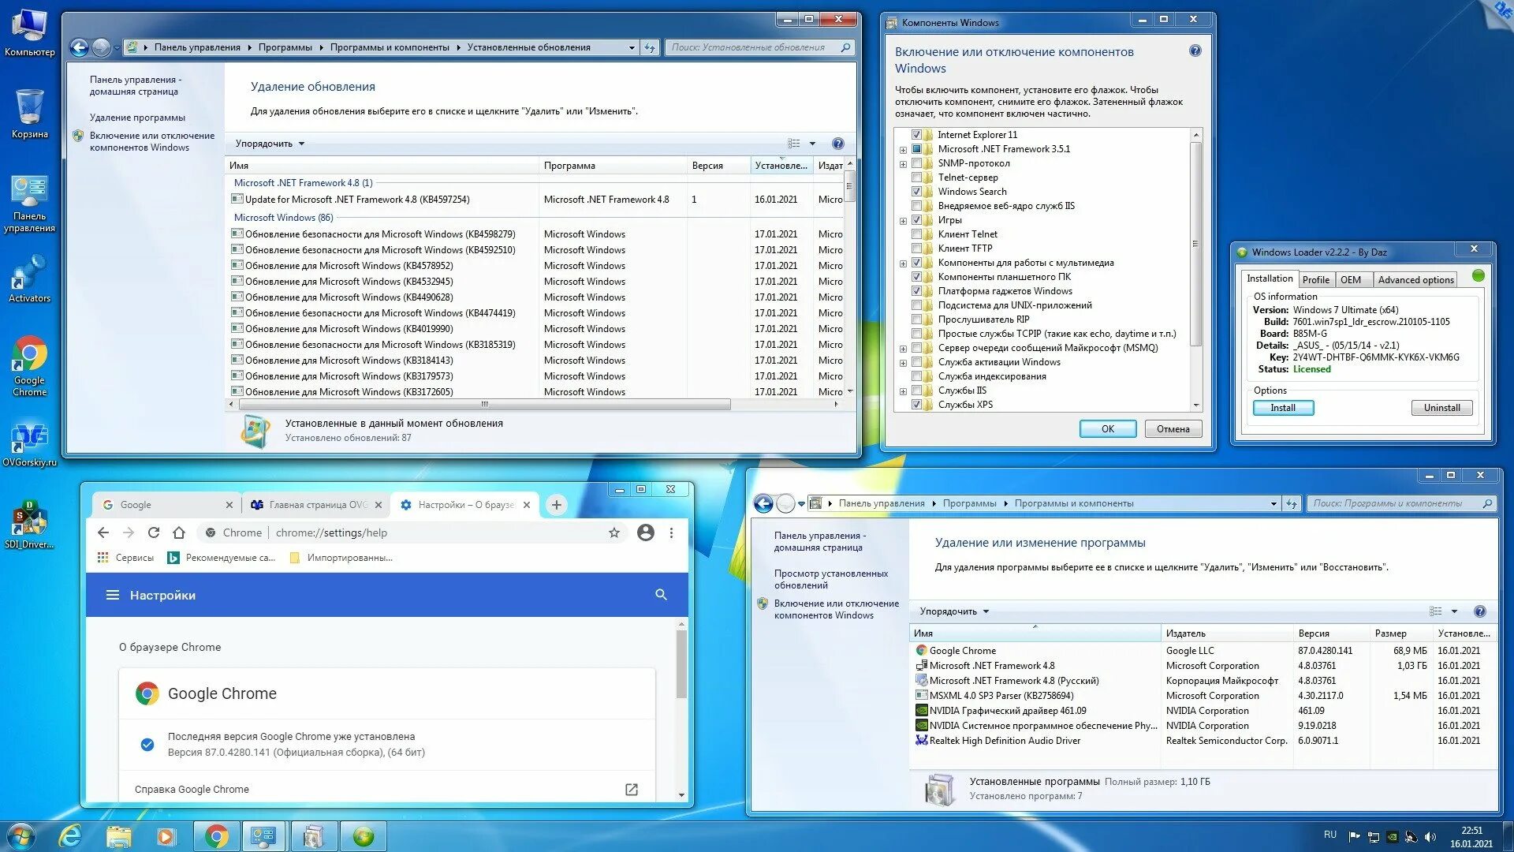1514x852 pixels.
Task: Expand the SNMP-протокол tree node
Action: [902, 163]
